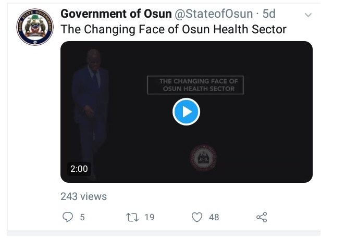Click the like count number 48
Image resolution: width=345 pixels, height=239 pixels.
(x=214, y=217)
